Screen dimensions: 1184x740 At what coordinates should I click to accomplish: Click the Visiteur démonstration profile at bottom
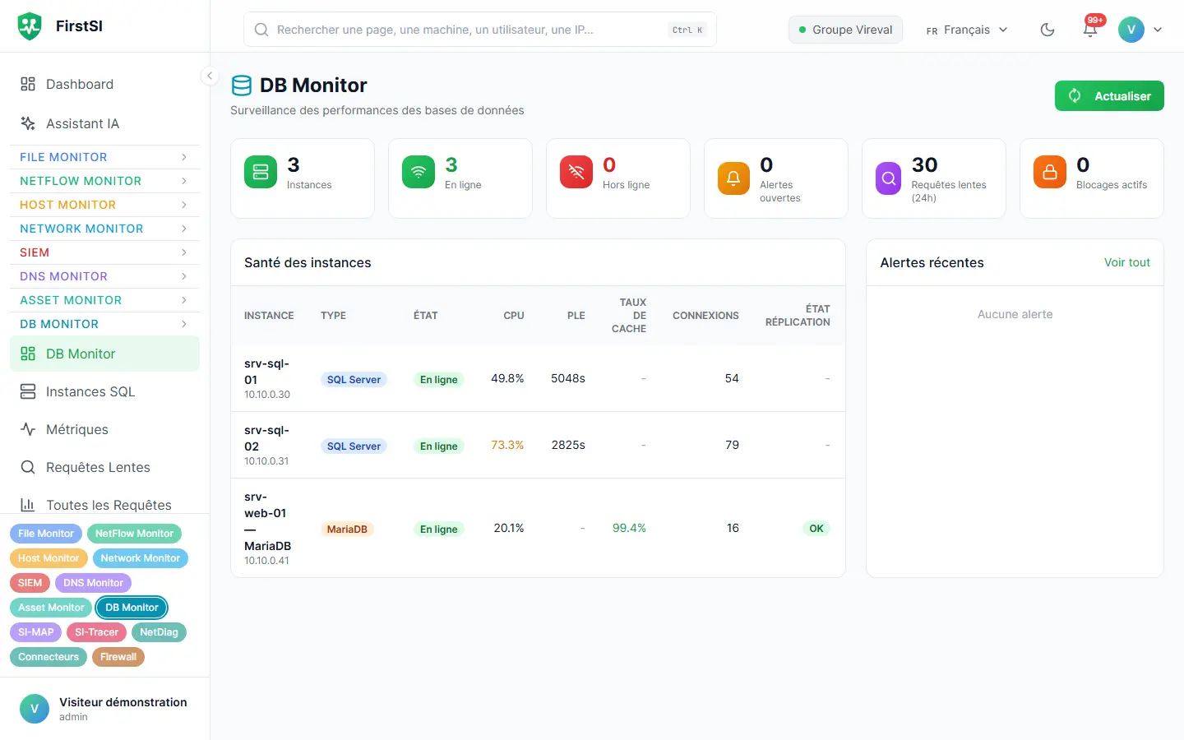[x=104, y=709]
